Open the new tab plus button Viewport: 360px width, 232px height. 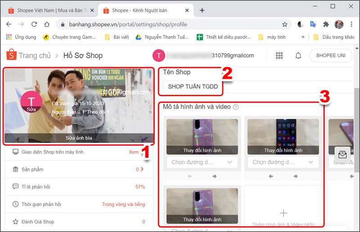click(x=202, y=10)
